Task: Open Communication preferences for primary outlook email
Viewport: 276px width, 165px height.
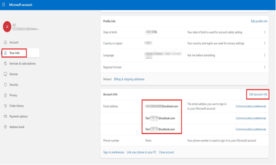Action: click(251, 106)
